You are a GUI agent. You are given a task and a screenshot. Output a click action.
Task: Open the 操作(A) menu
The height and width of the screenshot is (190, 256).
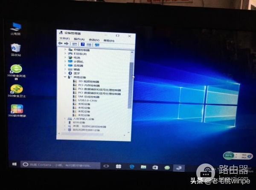[79, 39]
